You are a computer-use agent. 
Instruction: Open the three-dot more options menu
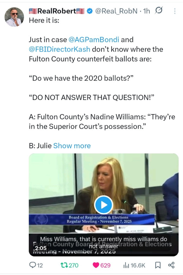[x=175, y=11]
